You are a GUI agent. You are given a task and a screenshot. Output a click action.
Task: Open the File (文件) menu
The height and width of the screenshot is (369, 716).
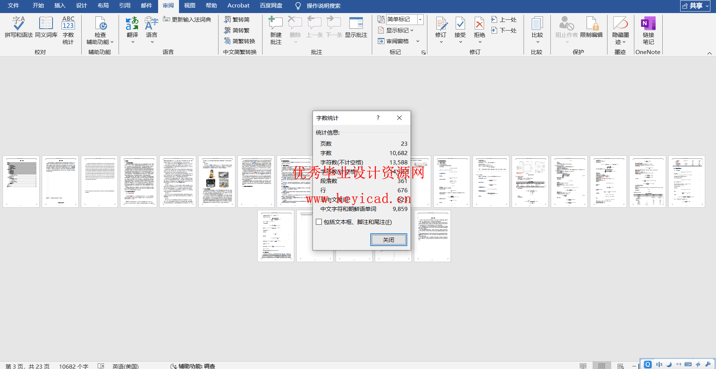13,6
